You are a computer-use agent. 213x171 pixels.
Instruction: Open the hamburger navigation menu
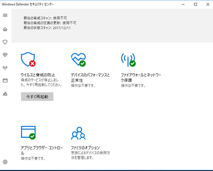point(5,15)
